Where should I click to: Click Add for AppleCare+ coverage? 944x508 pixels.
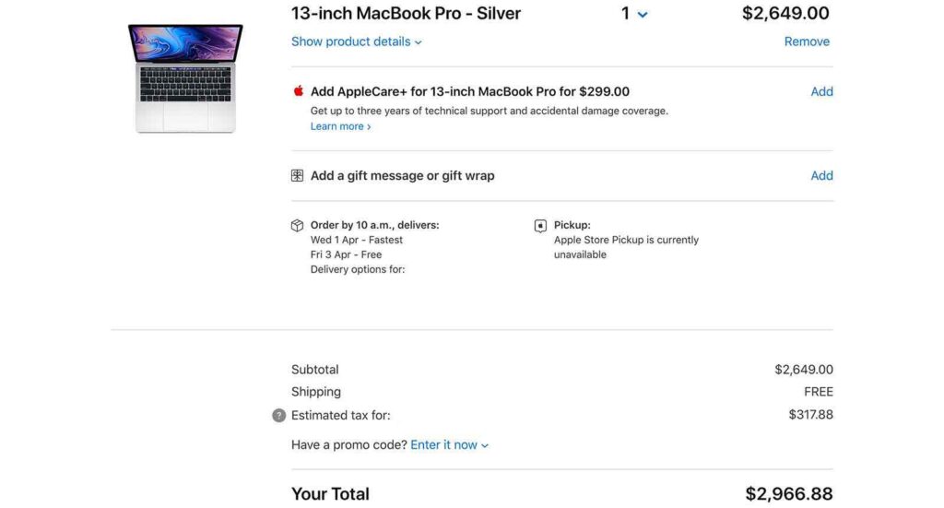(x=821, y=91)
